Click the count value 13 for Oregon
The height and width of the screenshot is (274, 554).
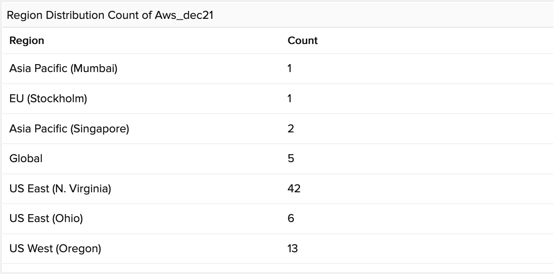pos(293,248)
